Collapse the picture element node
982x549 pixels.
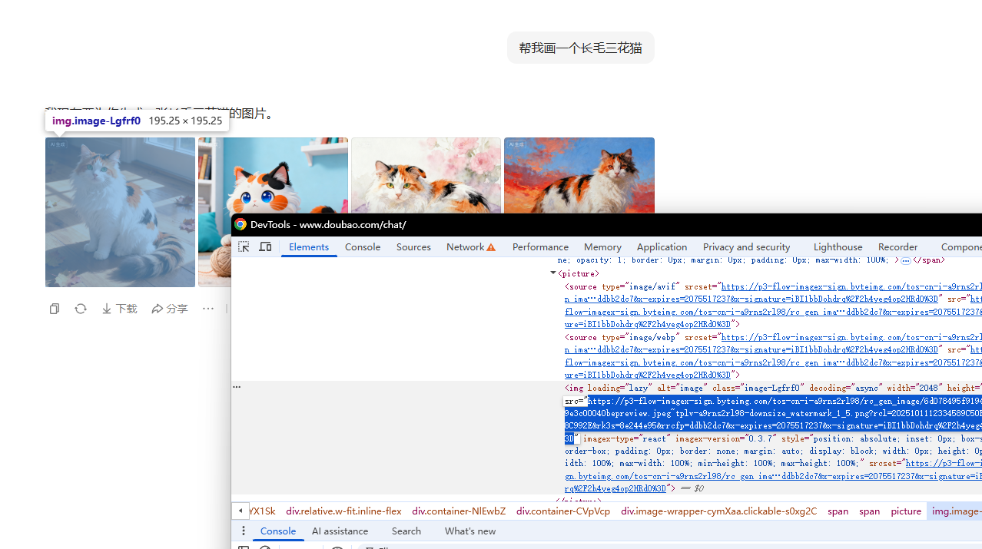[x=553, y=273]
